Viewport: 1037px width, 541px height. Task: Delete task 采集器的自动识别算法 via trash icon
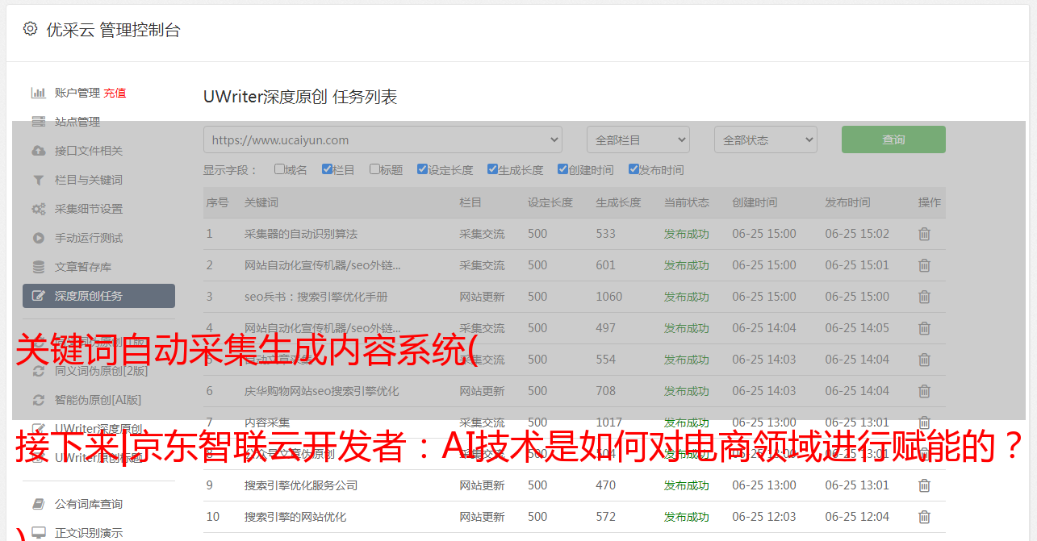pos(924,234)
